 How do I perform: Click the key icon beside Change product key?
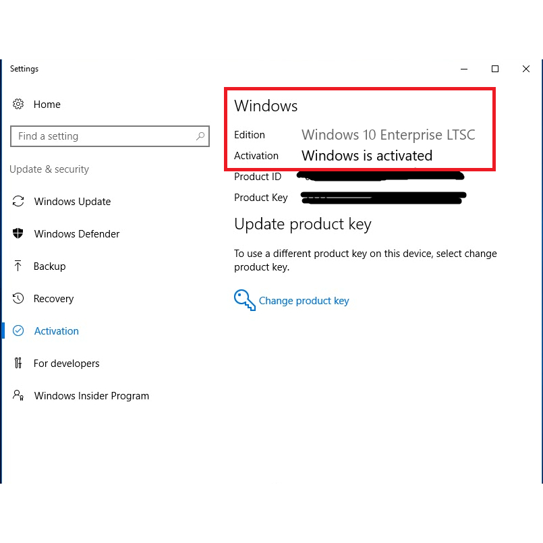point(245,300)
